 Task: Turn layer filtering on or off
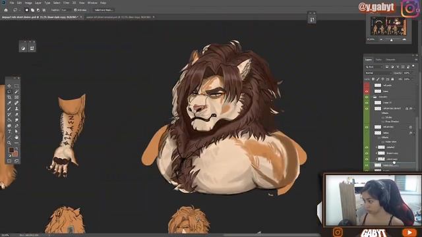[413, 66]
